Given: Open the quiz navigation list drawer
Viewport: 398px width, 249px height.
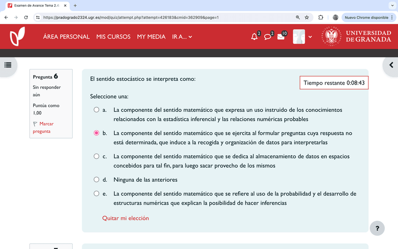Looking at the screenshot, I should (8, 65).
